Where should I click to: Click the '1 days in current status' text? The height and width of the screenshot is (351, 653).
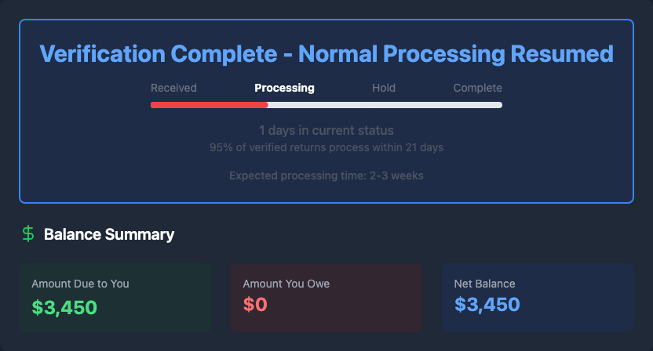(x=326, y=130)
